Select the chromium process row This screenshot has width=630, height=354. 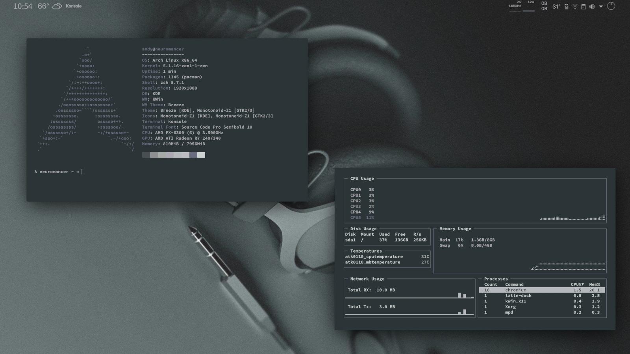click(x=542, y=290)
